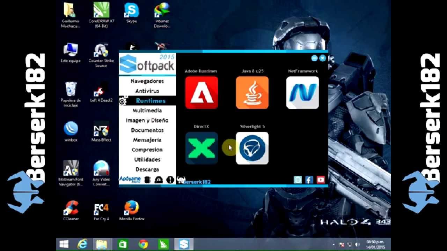Go to the Mensajeria category

click(x=147, y=140)
